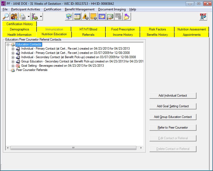Image resolution: width=213 pixels, height=171 pixels.
Task: Open the printer dropdown arrow
Action: click(29, 17)
